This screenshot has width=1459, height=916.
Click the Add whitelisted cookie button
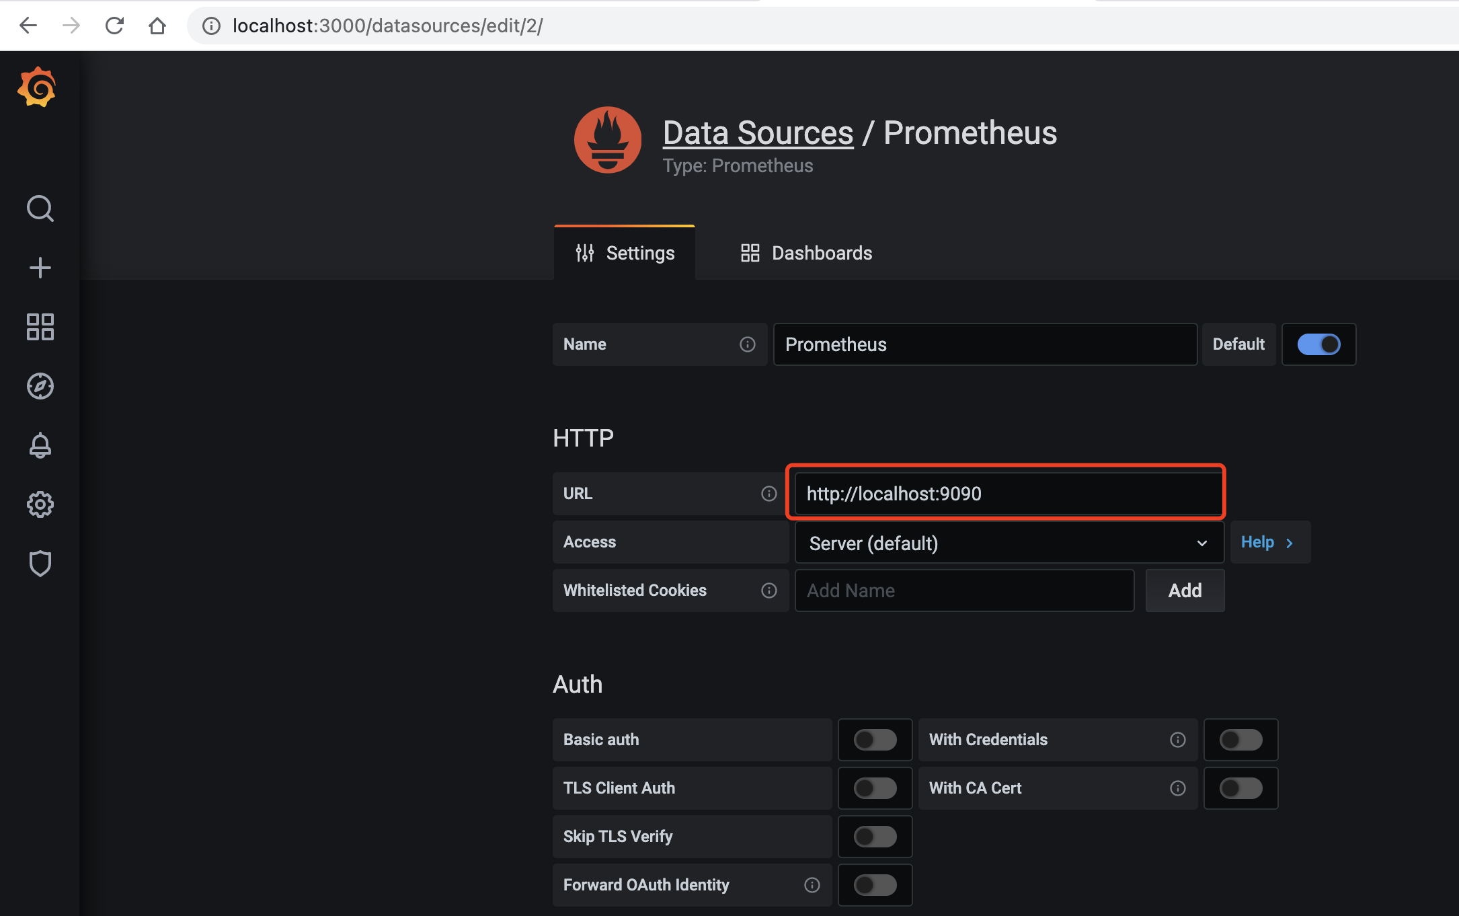(x=1184, y=590)
